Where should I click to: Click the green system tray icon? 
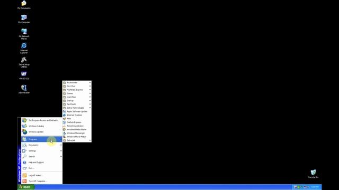tap(298, 187)
